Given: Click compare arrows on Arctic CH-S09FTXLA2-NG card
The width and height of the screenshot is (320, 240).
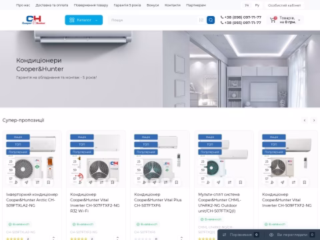Looking at the screenshot, I should 37,182.
